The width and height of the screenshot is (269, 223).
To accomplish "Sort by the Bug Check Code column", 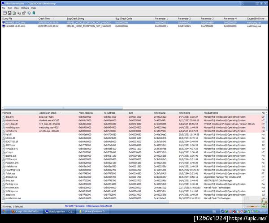I will tap(134, 18).
